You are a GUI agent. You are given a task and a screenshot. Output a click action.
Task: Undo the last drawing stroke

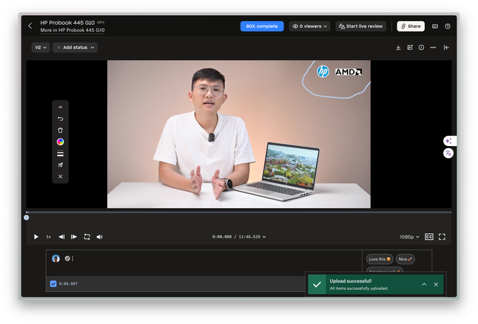click(x=60, y=119)
